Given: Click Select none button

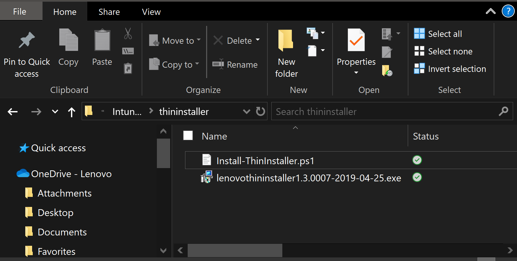Looking at the screenshot, I should (443, 51).
